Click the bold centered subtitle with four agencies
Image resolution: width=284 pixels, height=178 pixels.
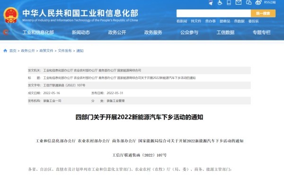click(140, 141)
